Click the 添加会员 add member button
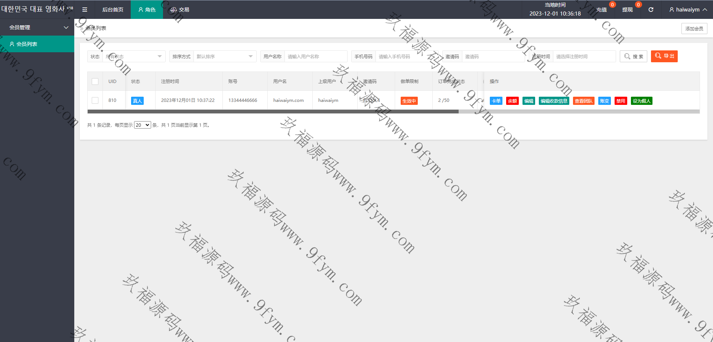The width and height of the screenshot is (713, 342). (x=694, y=29)
